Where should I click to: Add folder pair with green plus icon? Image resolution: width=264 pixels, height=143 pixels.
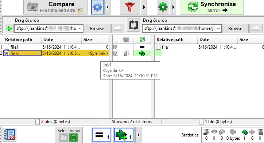pos(9,29)
